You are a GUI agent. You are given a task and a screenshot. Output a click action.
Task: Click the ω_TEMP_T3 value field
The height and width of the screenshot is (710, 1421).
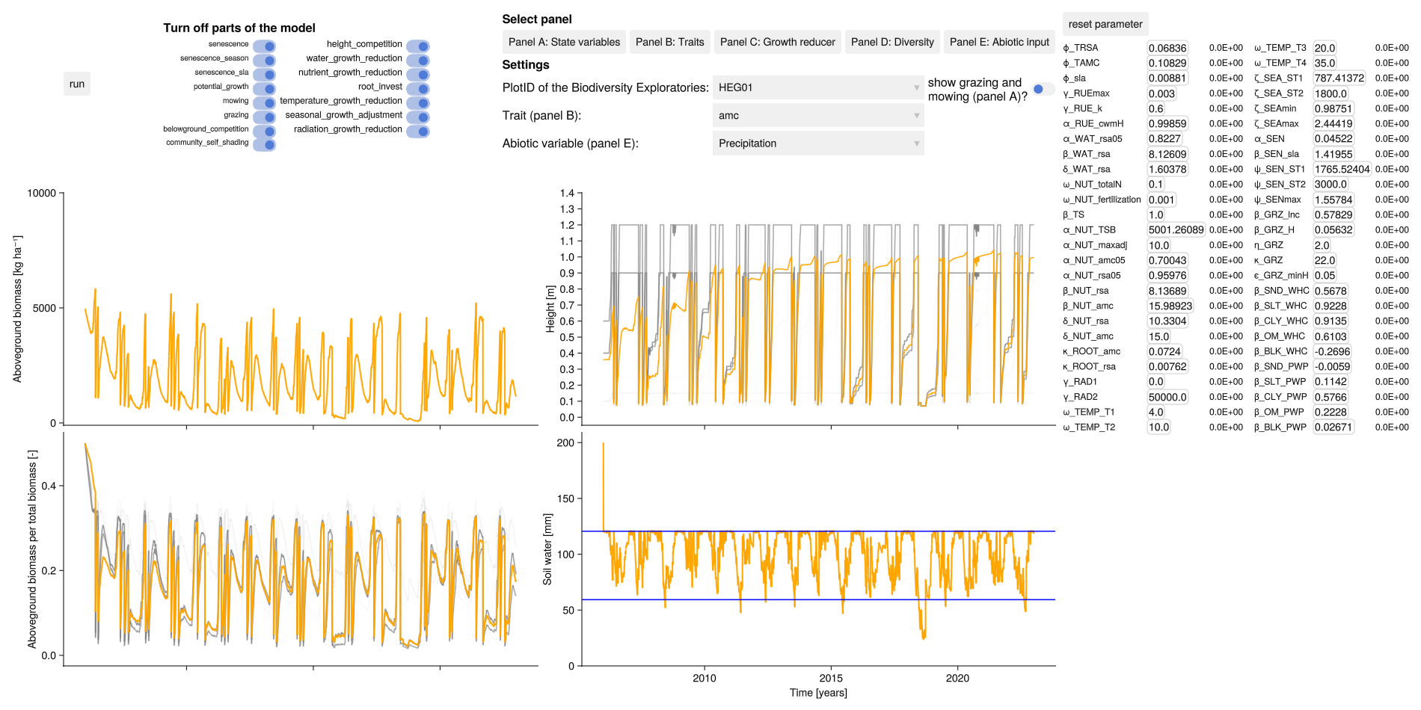(x=1325, y=48)
